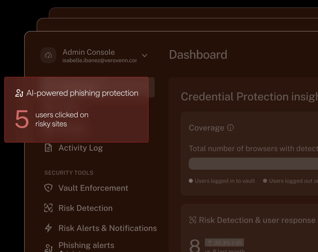Click the large number 8 in Risk Detection card

pos(195,245)
